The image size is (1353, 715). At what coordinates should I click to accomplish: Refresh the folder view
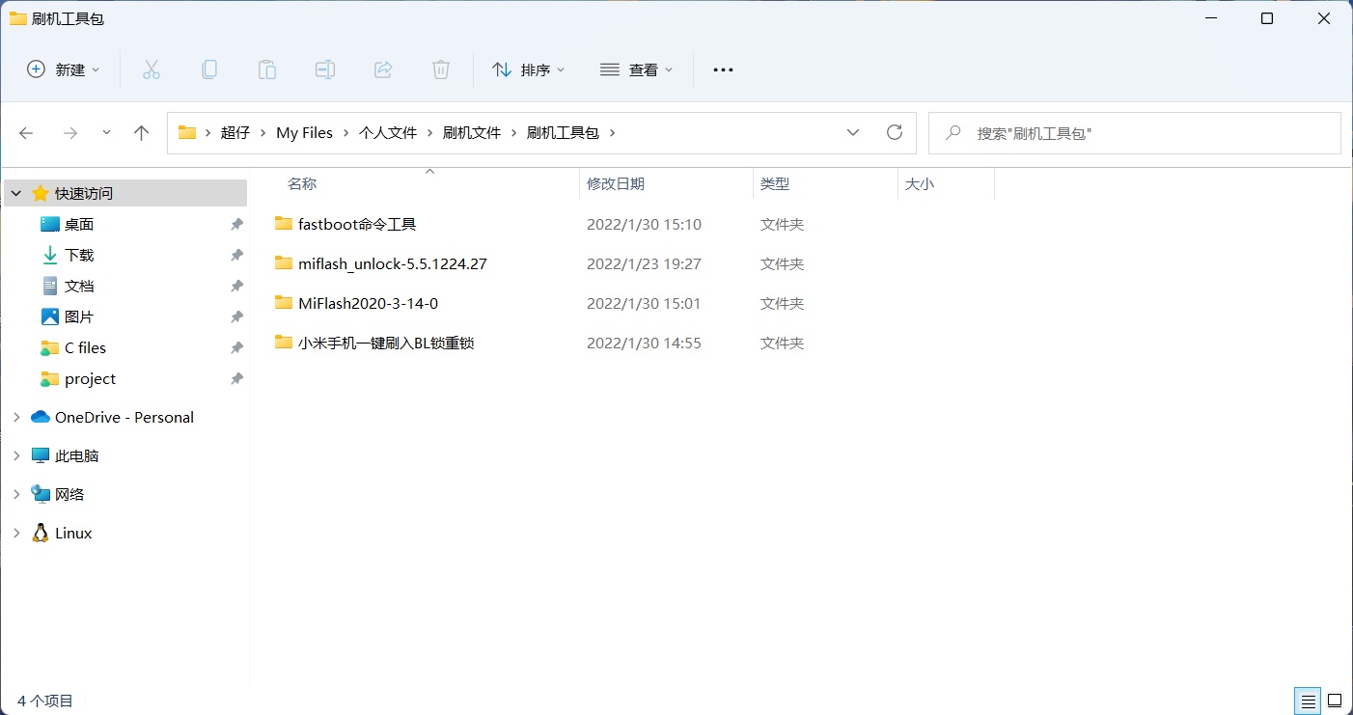894,132
